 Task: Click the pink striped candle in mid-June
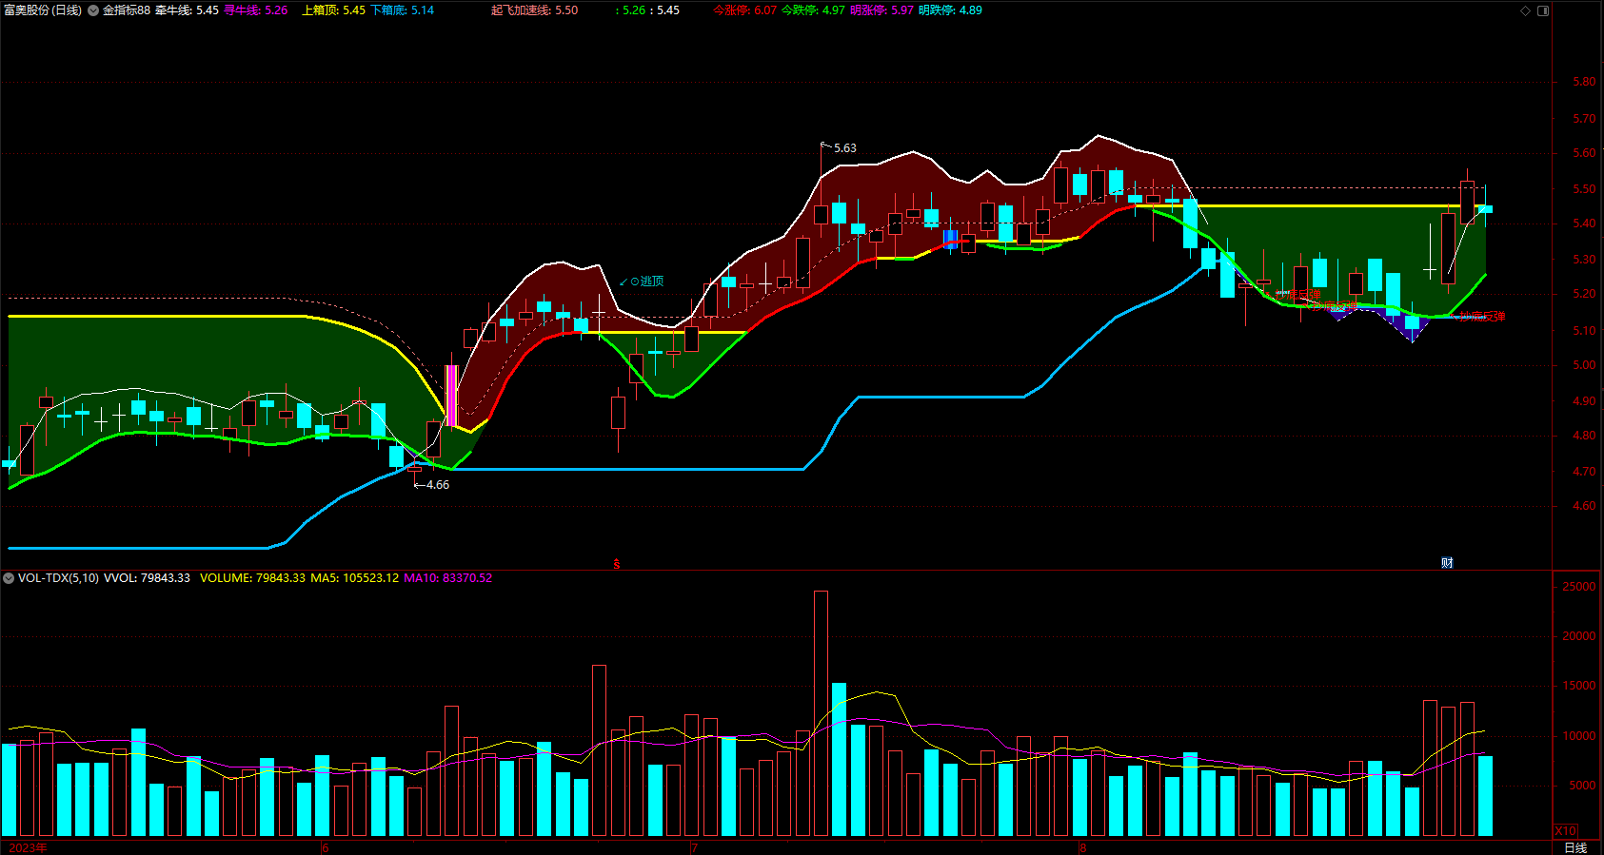tap(452, 395)
